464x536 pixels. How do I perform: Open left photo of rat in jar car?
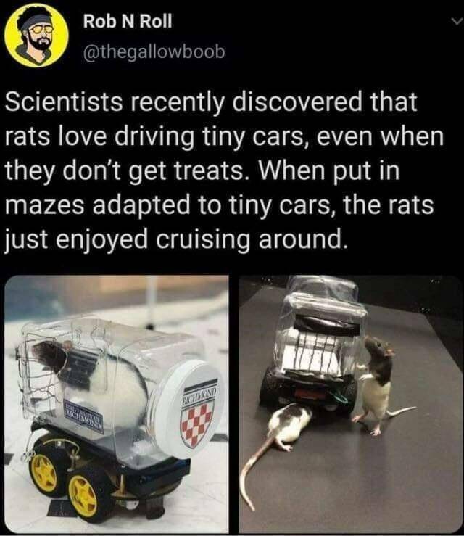(117, 404)
